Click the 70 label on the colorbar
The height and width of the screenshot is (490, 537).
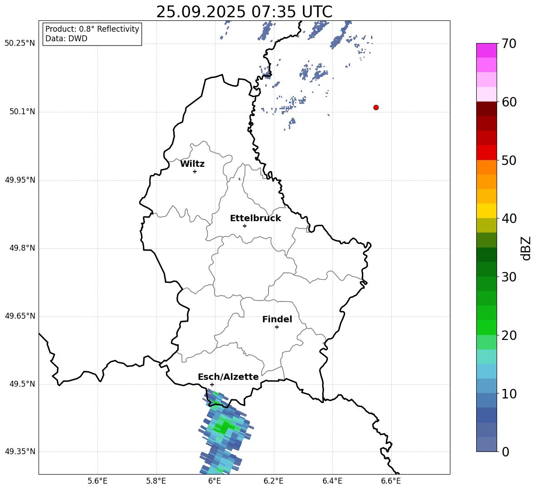tap(509, 44)
